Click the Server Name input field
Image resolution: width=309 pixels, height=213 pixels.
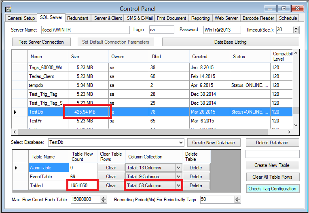[x=84, y=30]
